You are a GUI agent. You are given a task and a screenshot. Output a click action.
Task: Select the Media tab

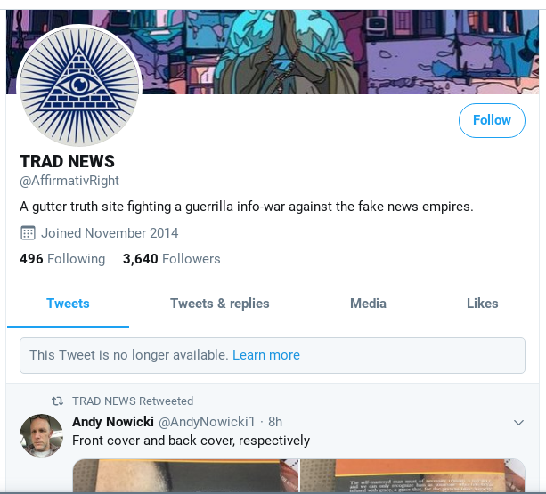point(368,304)
